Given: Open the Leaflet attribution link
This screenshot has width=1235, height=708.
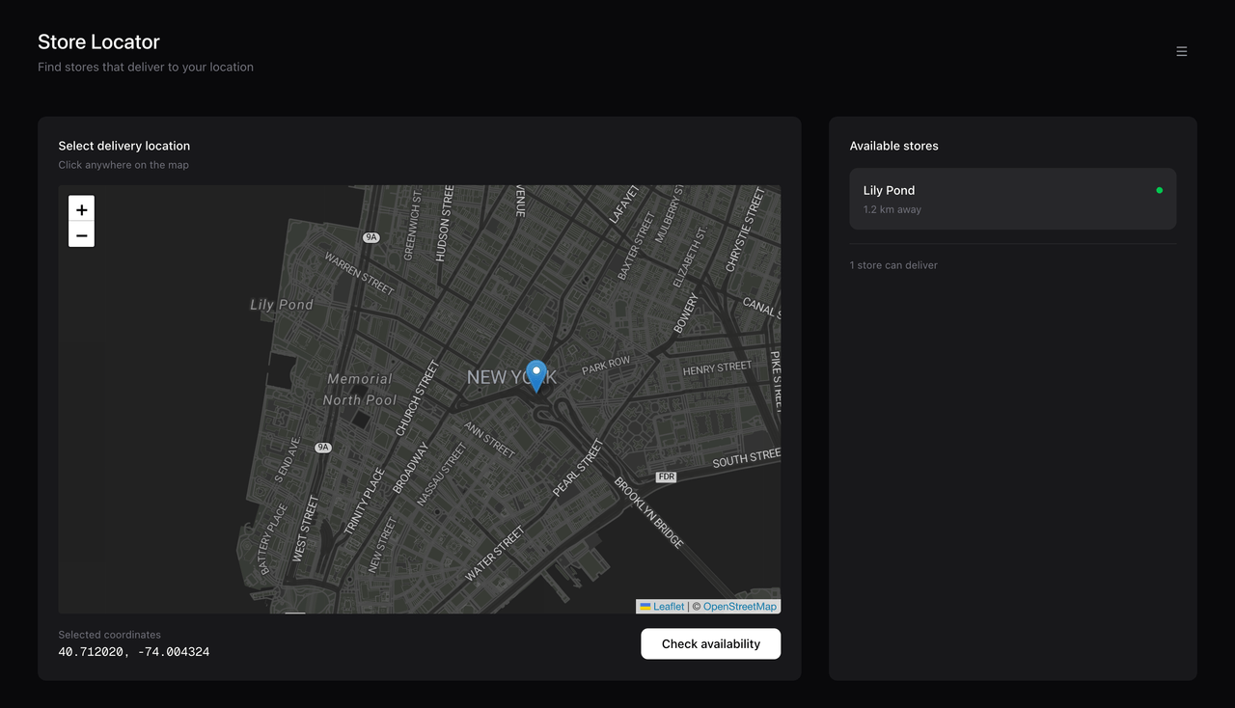Looking at the screenshot, I should tap(667, 606).
